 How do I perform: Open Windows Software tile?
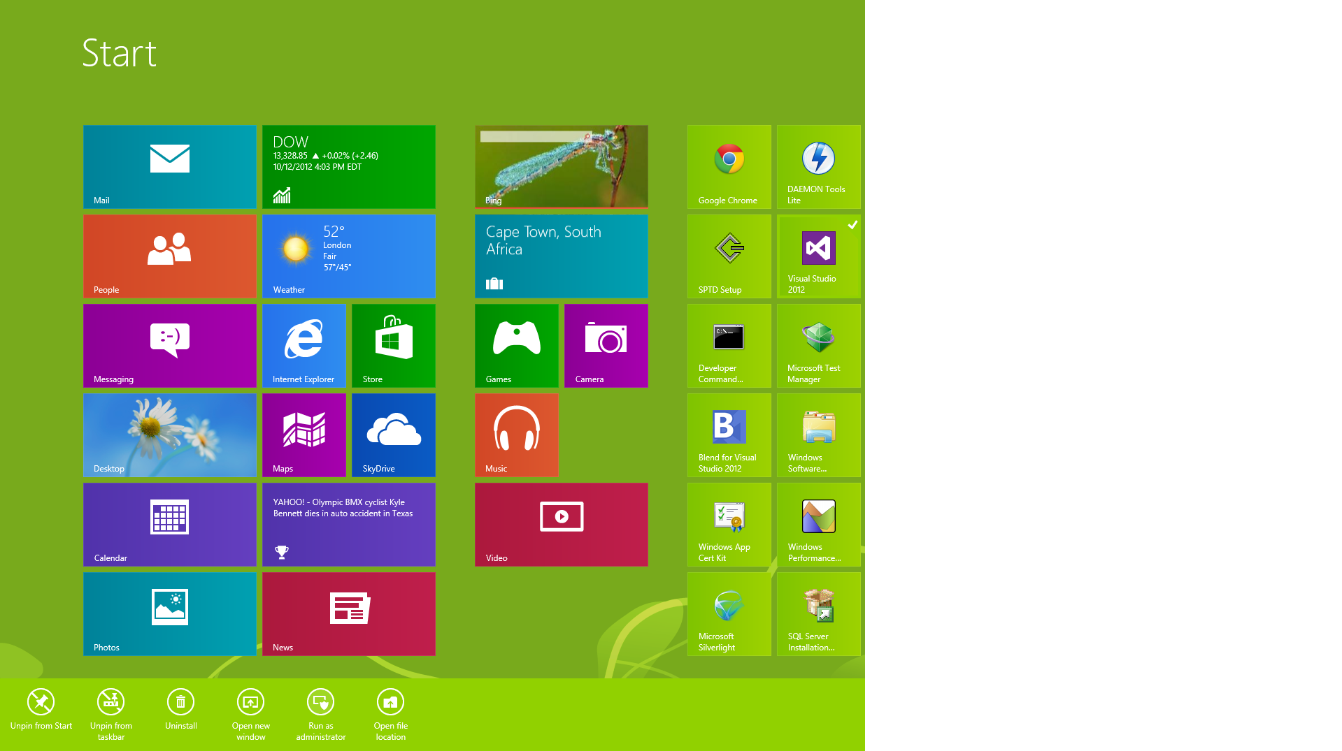[x=819, y=435]
